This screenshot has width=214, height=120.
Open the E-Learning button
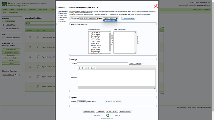click(x=101, y=111)
